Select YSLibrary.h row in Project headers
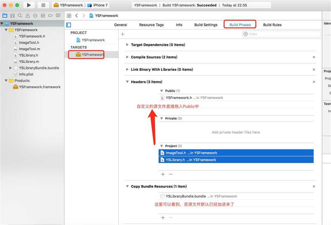The image size is (331, 225). (236, 160)
